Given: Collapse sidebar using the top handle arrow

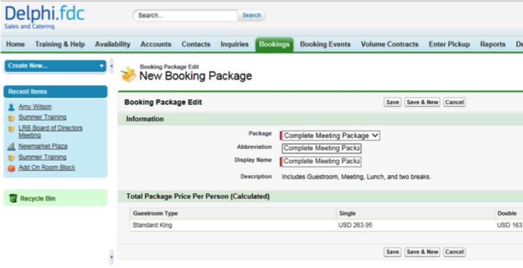Looking at the screenshot, I should 111,66.
